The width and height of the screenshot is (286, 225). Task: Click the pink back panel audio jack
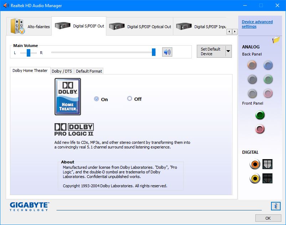pyautogui.click(x=268, y=94)
